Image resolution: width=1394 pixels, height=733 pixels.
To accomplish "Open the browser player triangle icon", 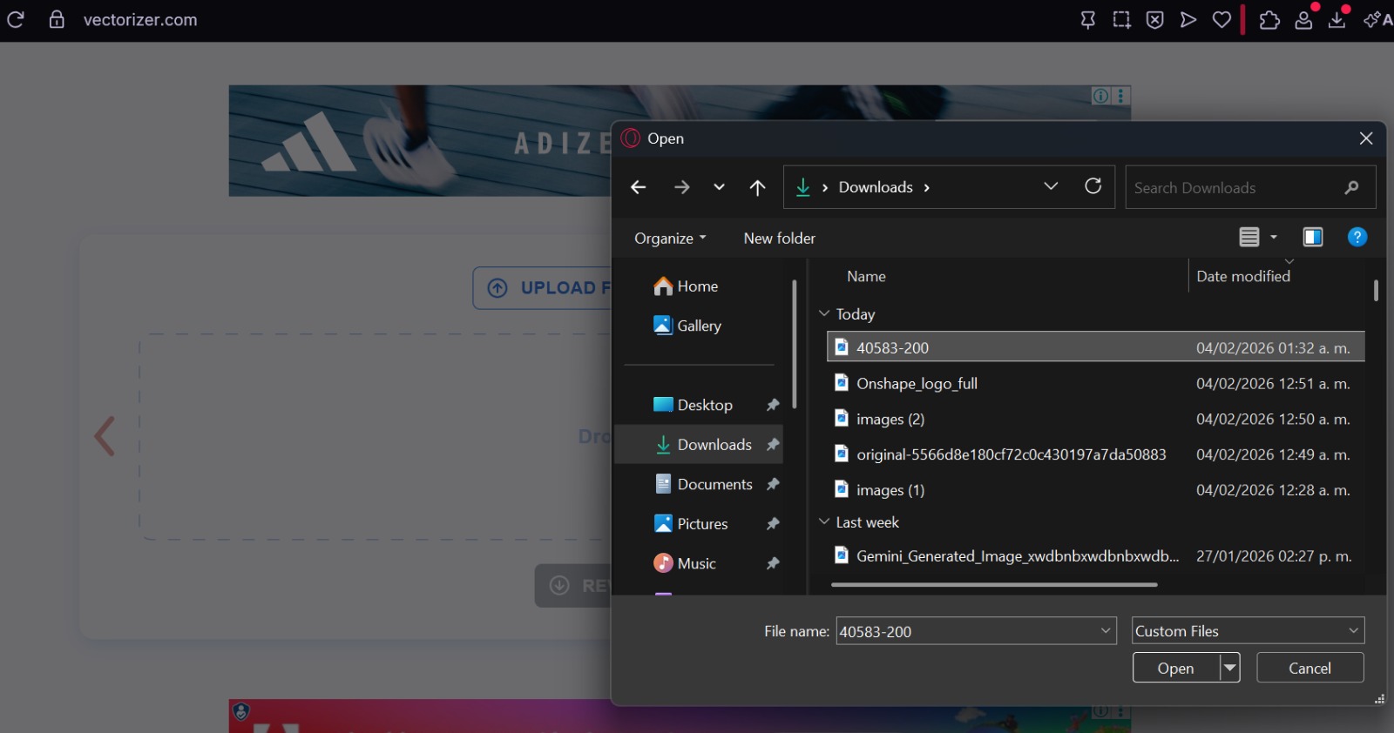I will (1188, 20).
